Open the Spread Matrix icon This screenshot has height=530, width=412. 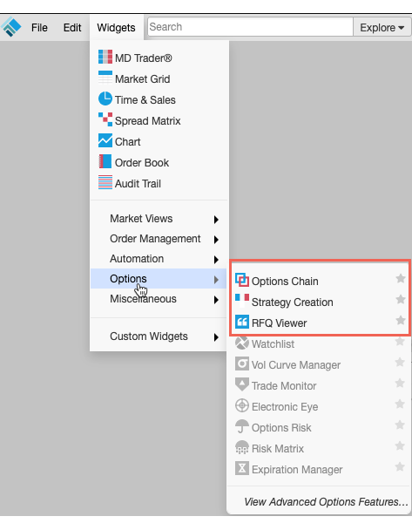(105, 119)
